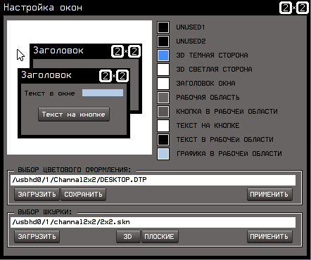Screen dimensions: 311x260
Task: Select the ТЕКСТ В РАБОЧЕЙ ОБЛАСТИ swatch
Action: [163, 140]
